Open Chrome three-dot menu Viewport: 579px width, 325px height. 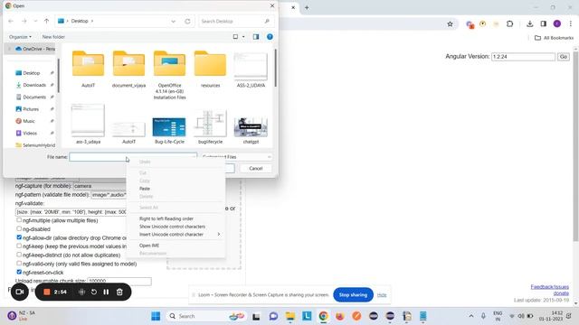click(x=571, y=24)
